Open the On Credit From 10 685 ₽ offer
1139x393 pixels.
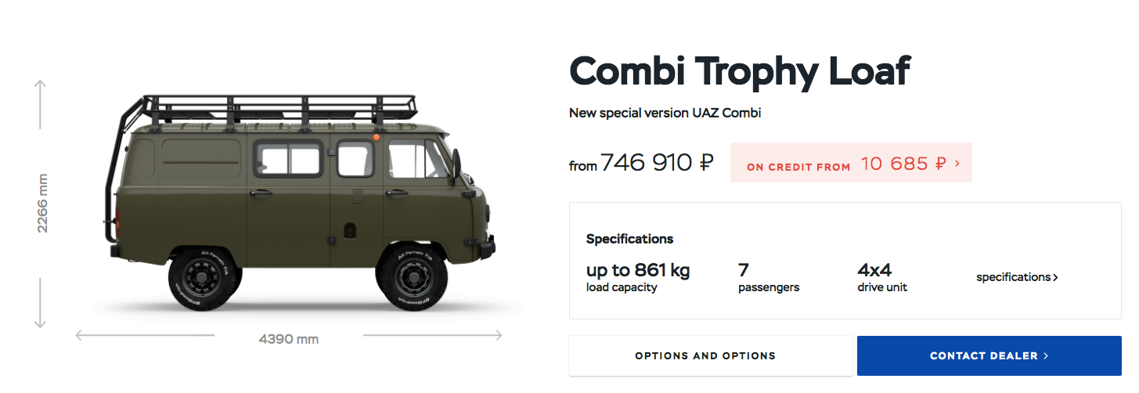tap(850, 164)
